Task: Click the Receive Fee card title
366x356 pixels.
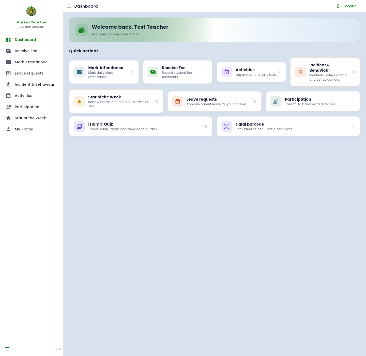Action: click(x=174, y=68)
